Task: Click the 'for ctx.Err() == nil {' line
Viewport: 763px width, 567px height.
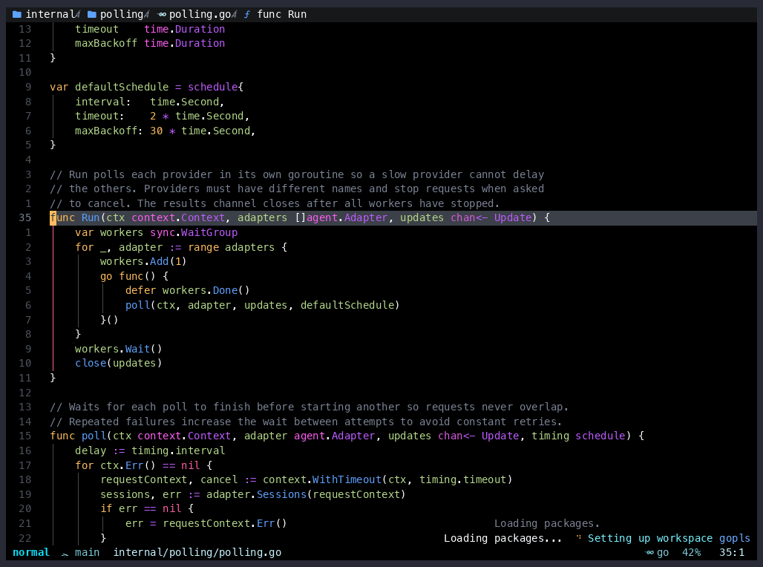Action: click(143, 465)
